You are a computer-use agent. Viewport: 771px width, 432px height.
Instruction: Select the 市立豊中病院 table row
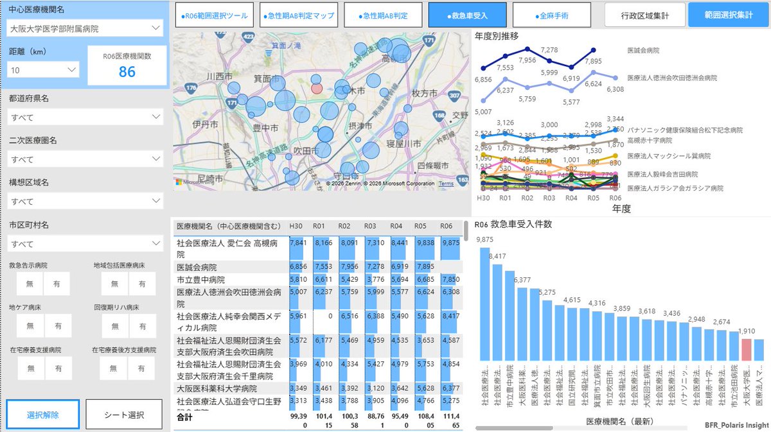318,280
